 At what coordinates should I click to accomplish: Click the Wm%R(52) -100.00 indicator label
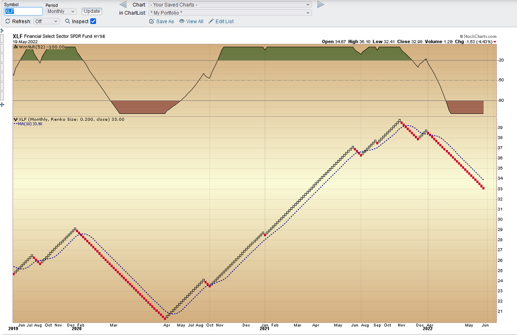[41, 47]
